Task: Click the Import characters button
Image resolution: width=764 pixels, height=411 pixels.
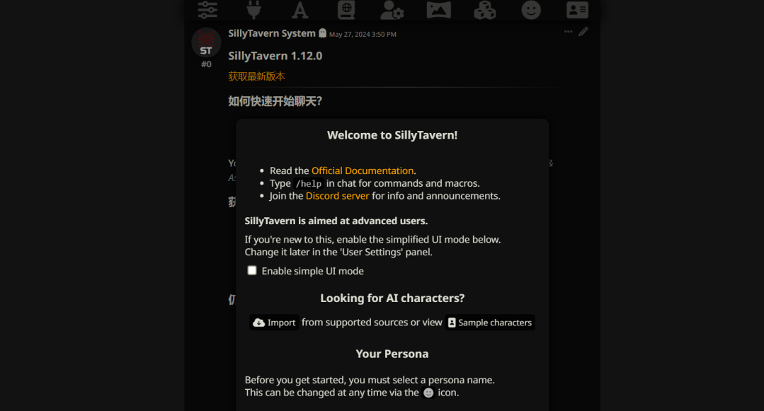Action: [274, 323]
